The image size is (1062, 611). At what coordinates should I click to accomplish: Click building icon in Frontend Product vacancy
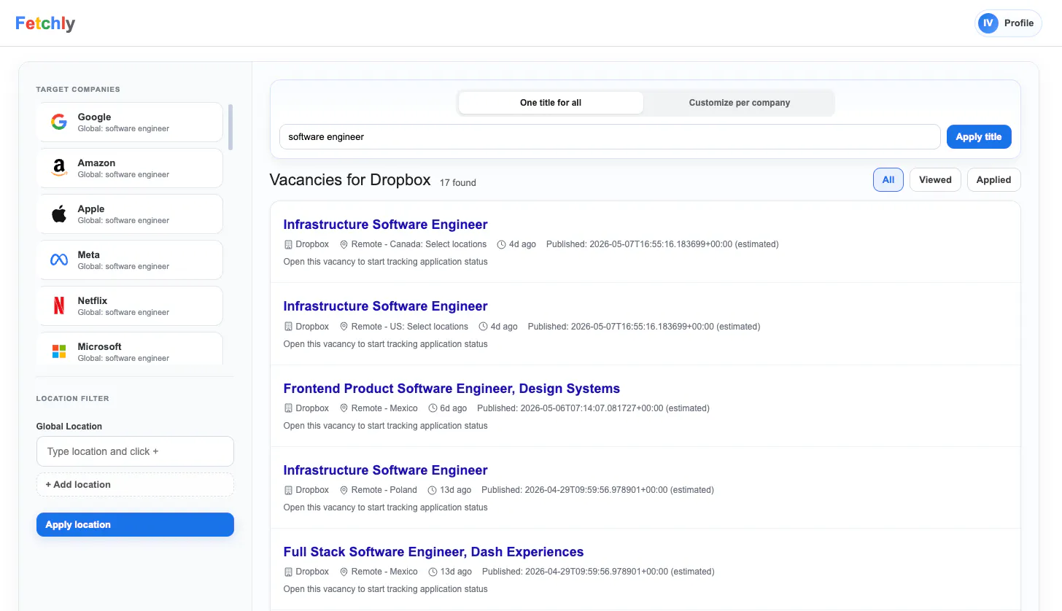[288, 408]
